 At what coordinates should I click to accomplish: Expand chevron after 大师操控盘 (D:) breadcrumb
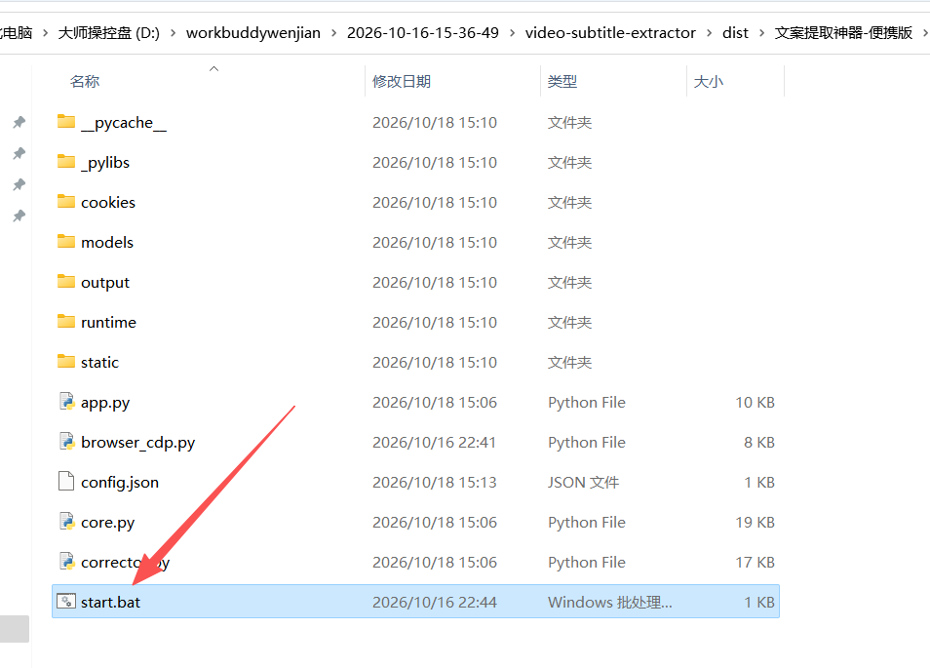click(174, 33)
